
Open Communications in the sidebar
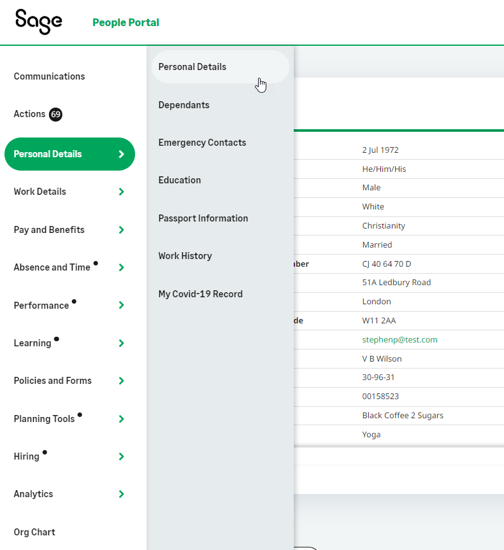(x=49, y=76)
